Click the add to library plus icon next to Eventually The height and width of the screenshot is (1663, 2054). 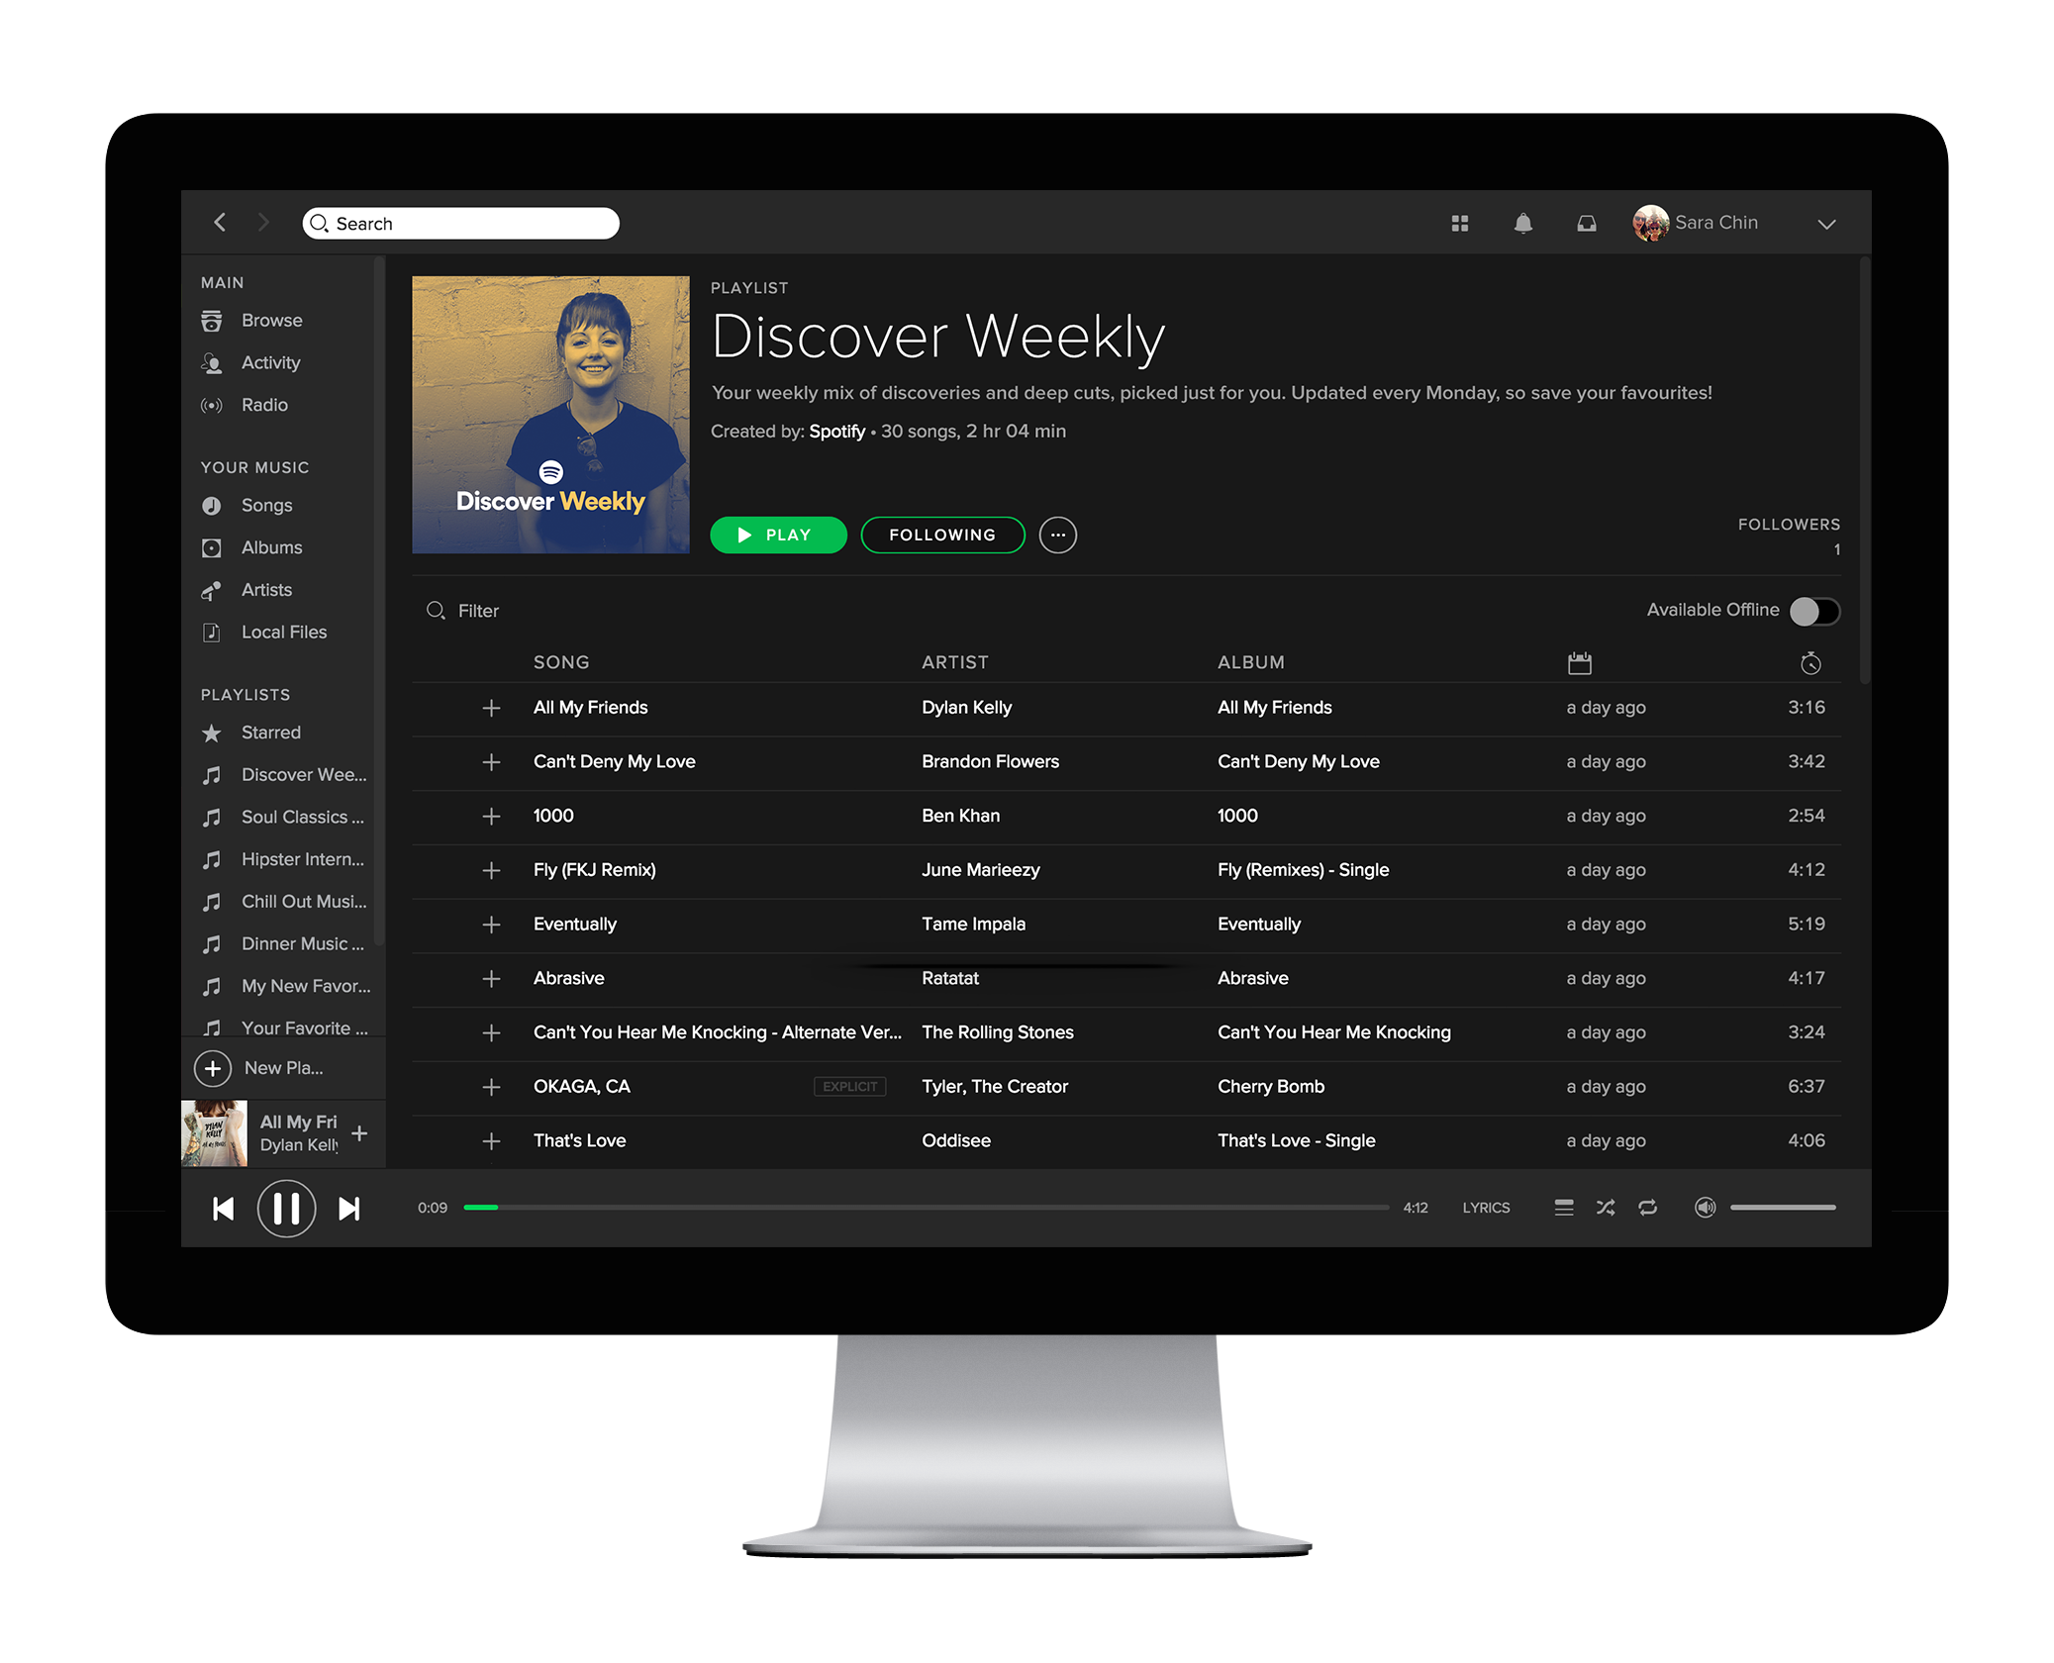pyautogui.click(x=490, y=925)
